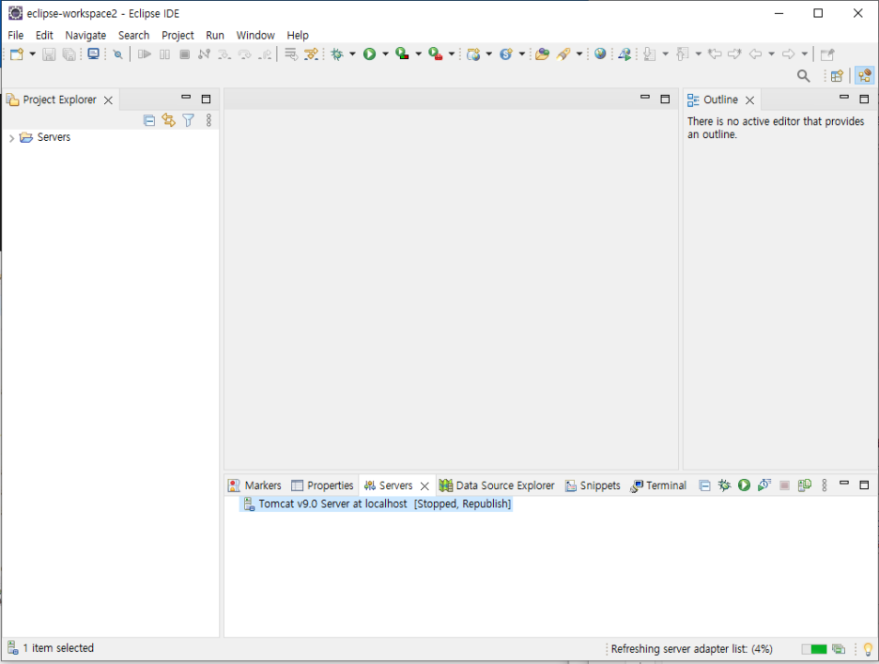Click the New Servlet icon
The image size is (879, 664).
coord(506,54)
